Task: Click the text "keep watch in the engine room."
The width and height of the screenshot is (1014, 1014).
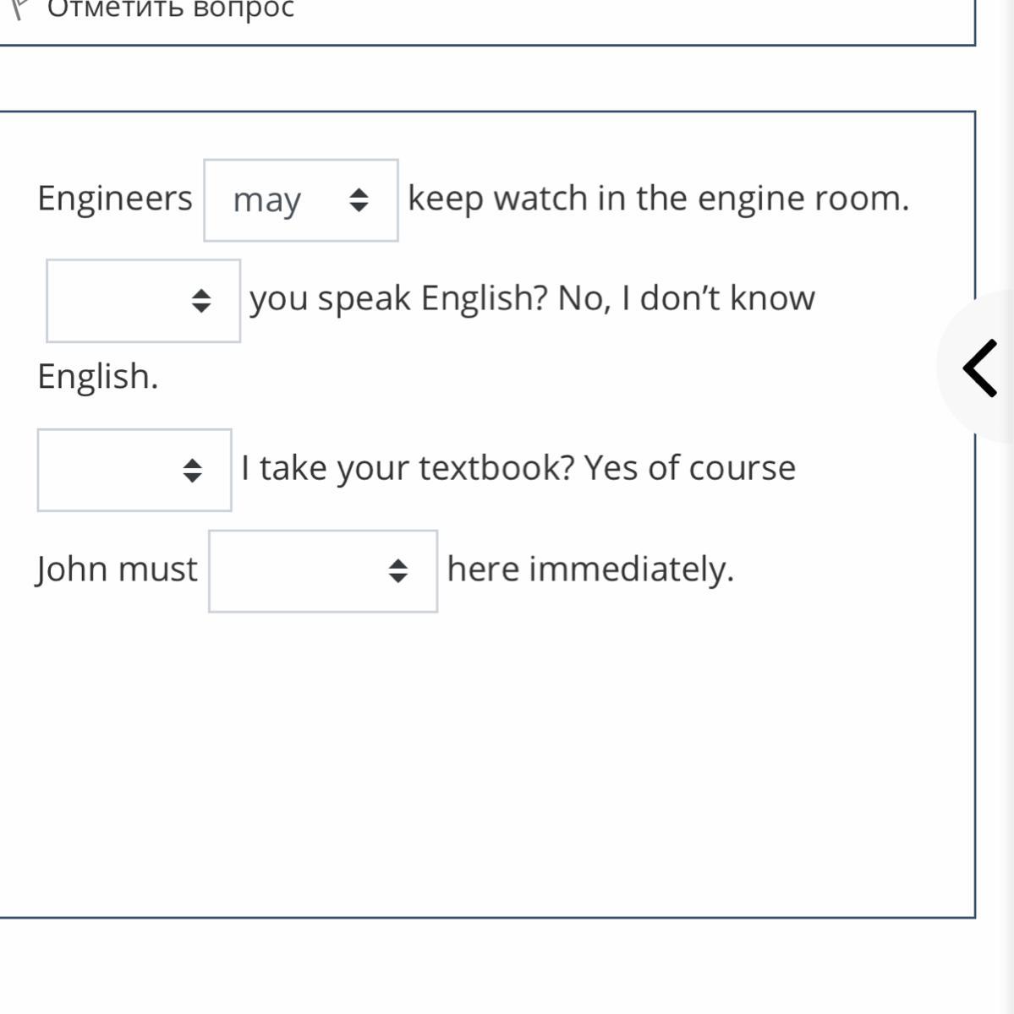Action: (658, 199)
